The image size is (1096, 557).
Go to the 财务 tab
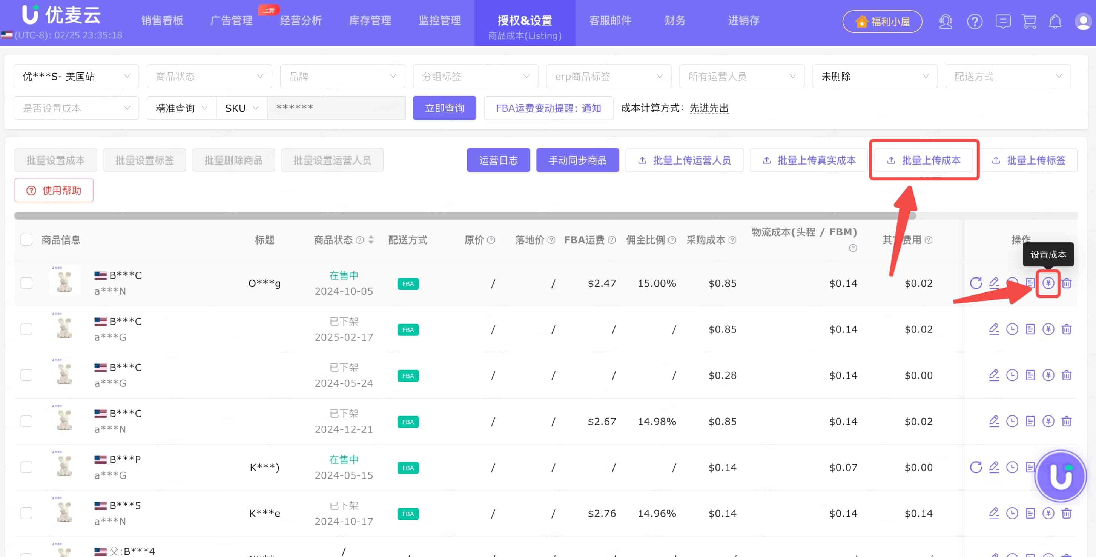click(x=675, y=20)
